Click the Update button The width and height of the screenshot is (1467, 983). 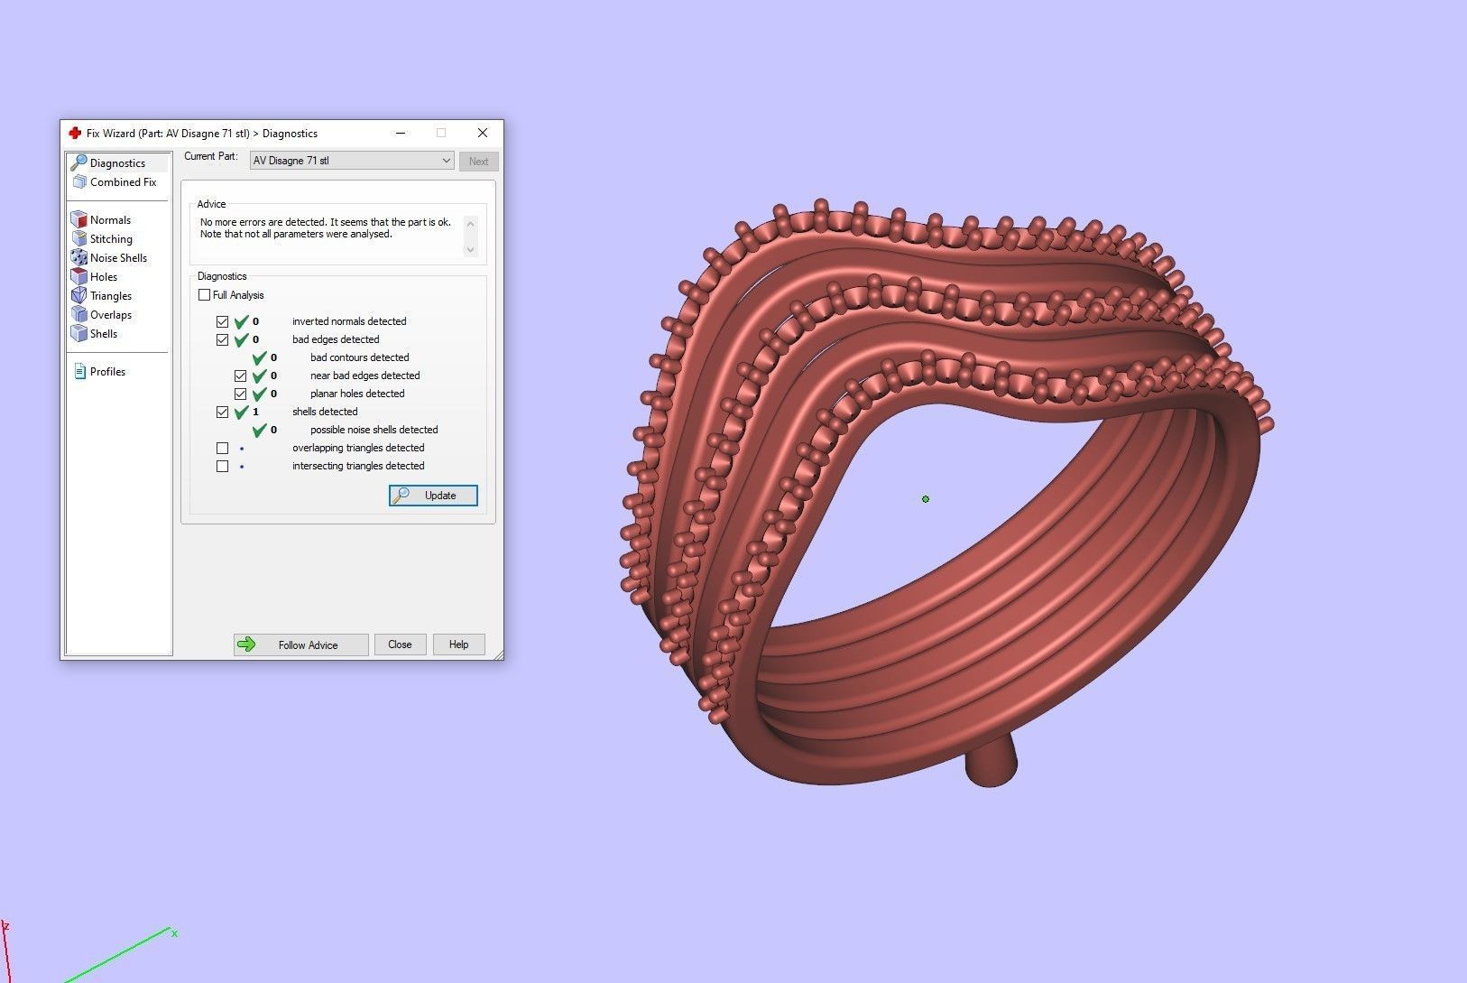pos(433,496)
